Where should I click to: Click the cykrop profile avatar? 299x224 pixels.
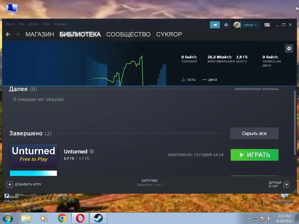pos(237,25)
